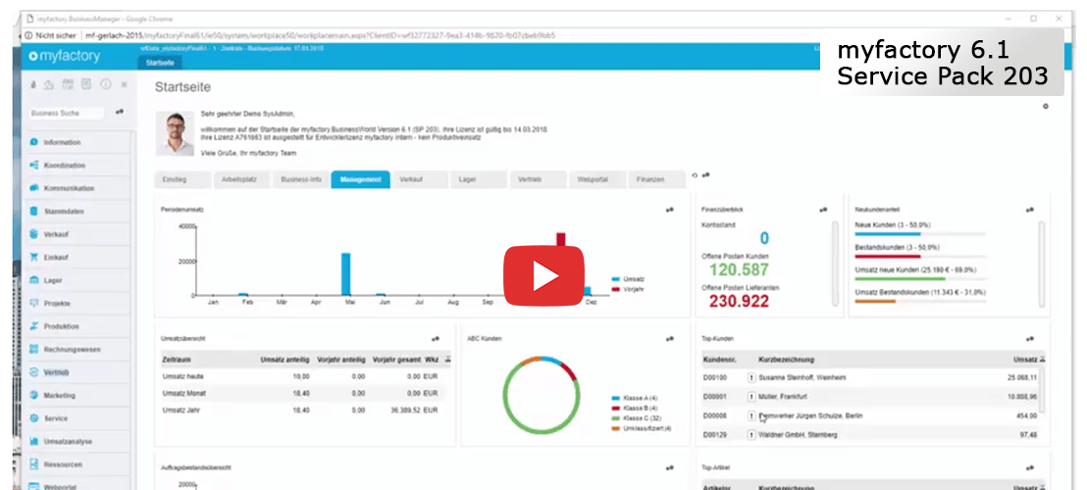Click the Neukundenanteil panel scrollbar
The height and width of the screenshot is (490, 1087).
(1041, 263)
